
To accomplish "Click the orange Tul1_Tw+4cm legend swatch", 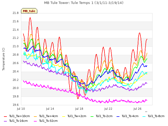I will point(35,116).
